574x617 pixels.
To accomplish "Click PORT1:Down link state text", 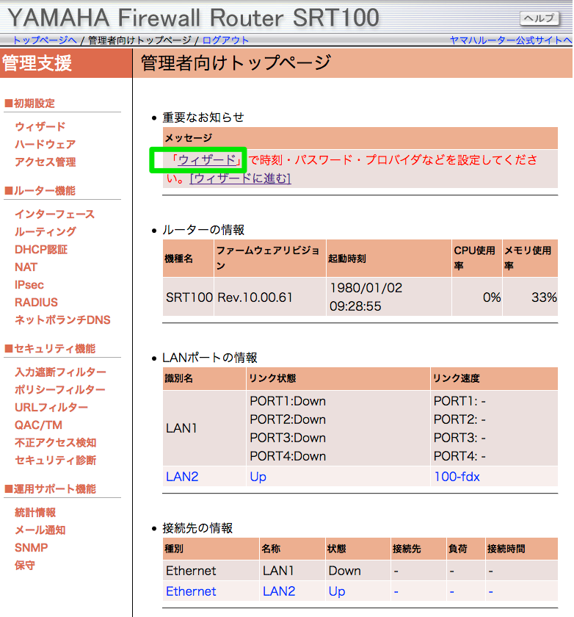I will (x=288, y=401).
